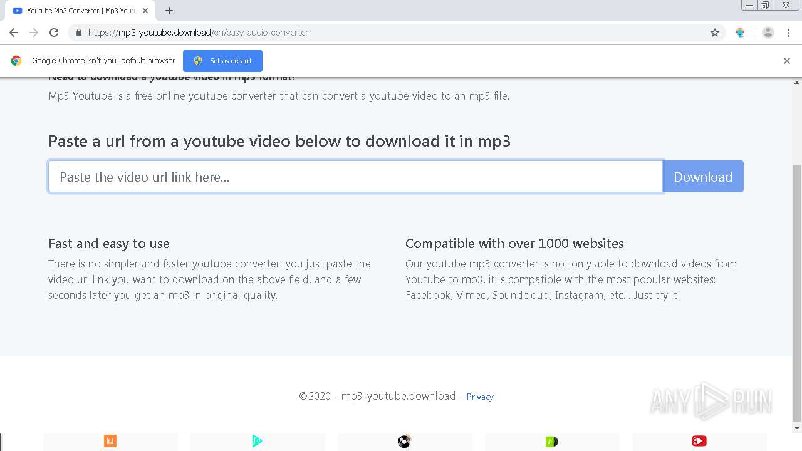Go forward to the next page
The image size is (802, 451).
[34, 33]
